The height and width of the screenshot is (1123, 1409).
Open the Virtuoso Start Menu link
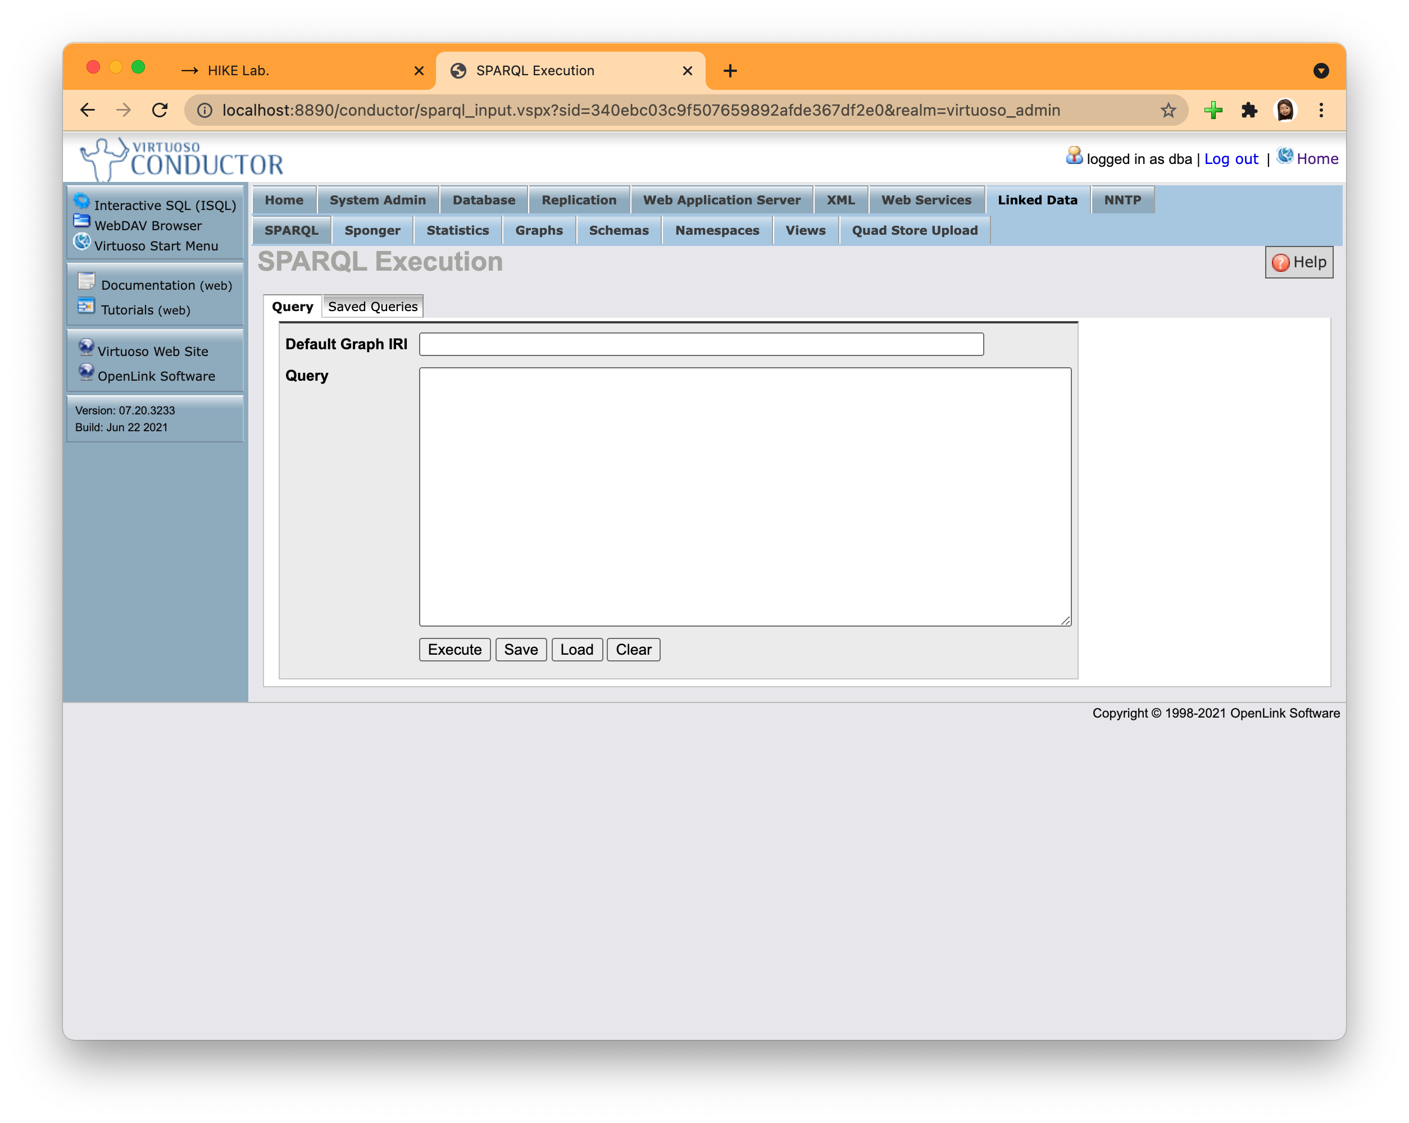pos(156,245)
